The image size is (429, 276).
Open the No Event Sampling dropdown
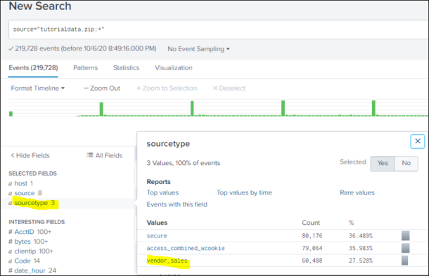click(x=198, y=49)
